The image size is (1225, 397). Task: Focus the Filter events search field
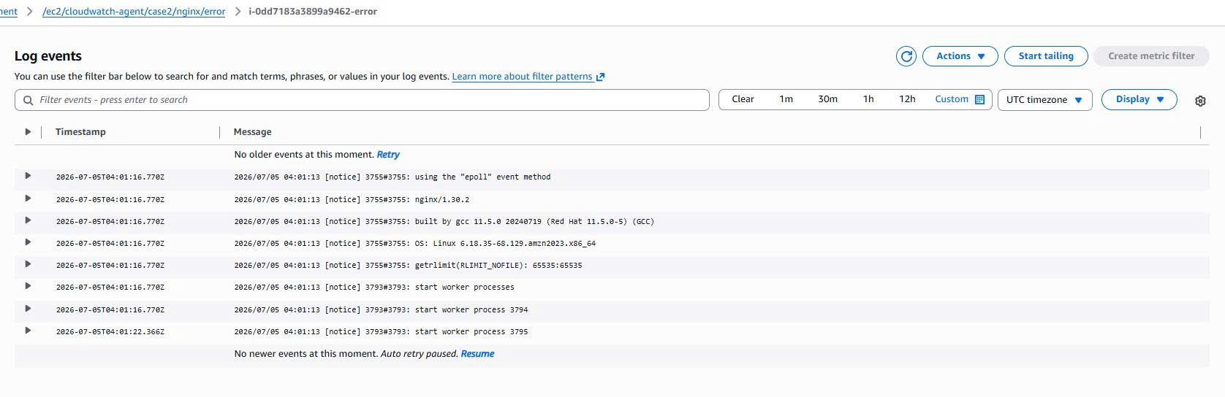[x=362, y=100]
